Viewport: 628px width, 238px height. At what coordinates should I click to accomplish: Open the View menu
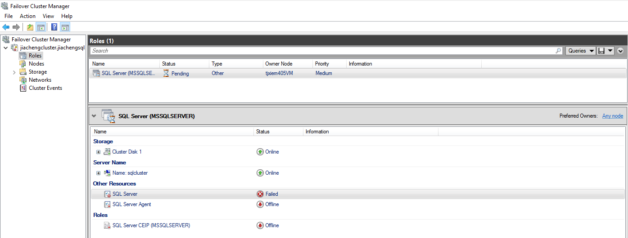pos(48,16)
